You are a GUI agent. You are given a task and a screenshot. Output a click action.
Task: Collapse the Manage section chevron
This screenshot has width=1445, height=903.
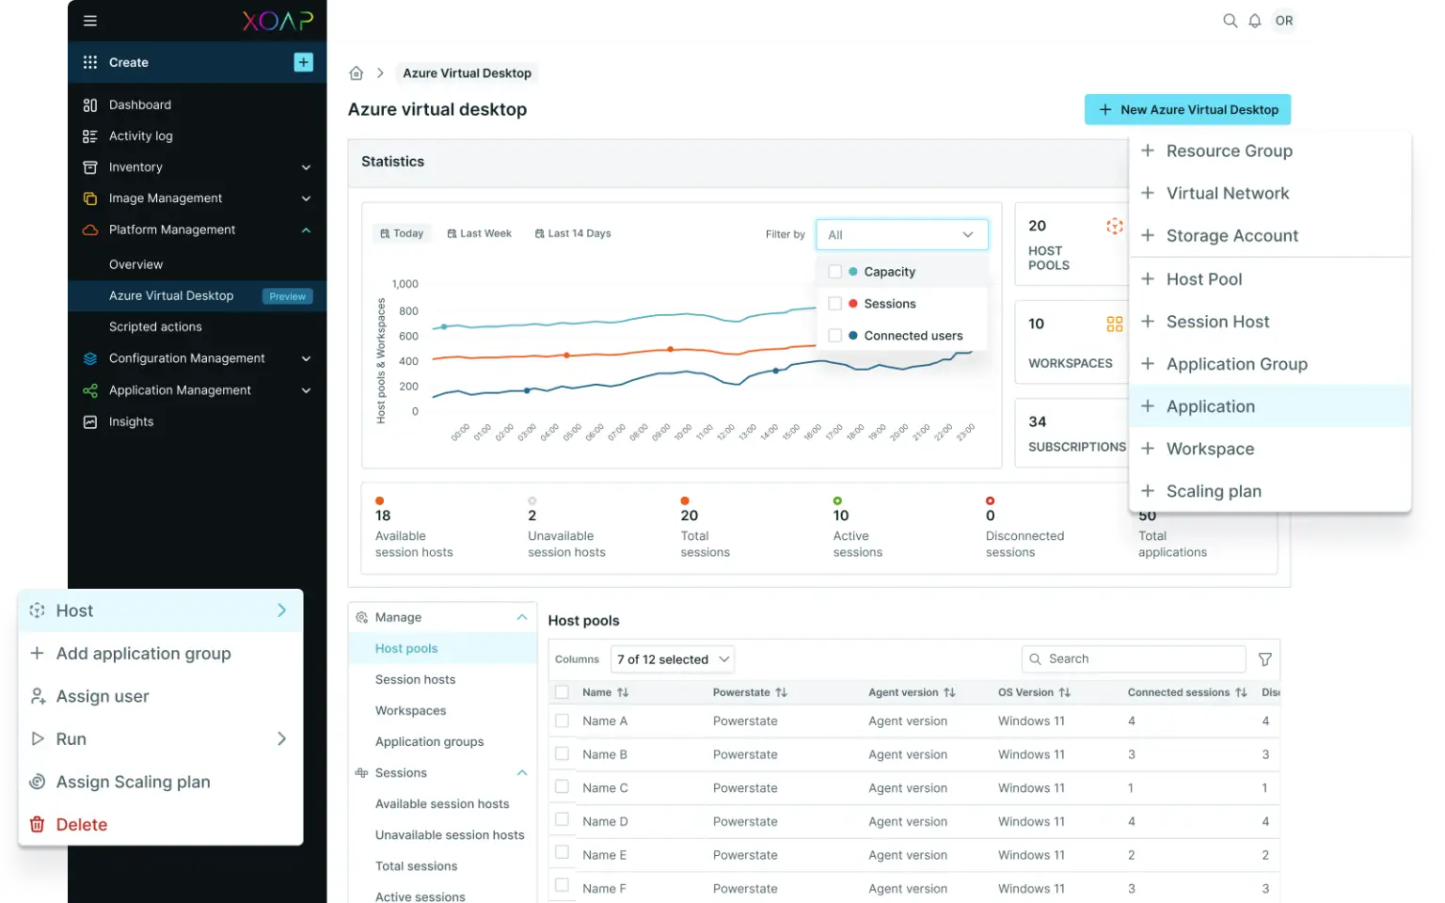tap(522, 617)
